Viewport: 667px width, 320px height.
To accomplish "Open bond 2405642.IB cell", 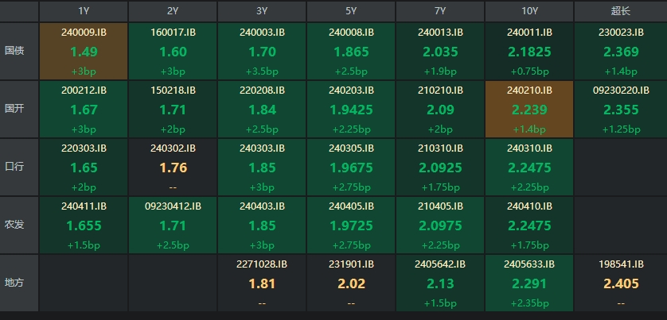I will (x=440, y=283).
